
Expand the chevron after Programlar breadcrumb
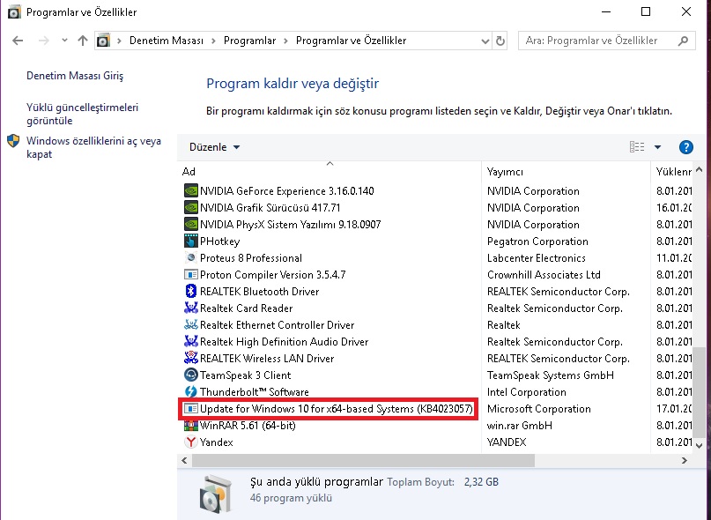pyautogui.click(x=285, y=41)
